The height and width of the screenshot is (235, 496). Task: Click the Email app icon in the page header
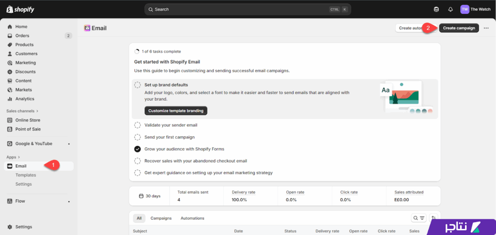click(87, 28)
